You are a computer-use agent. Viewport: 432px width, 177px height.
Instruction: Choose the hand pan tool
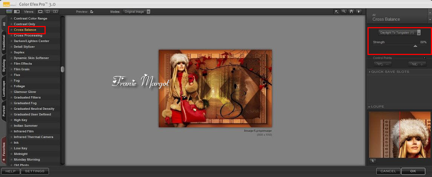[x=351, y=12]
